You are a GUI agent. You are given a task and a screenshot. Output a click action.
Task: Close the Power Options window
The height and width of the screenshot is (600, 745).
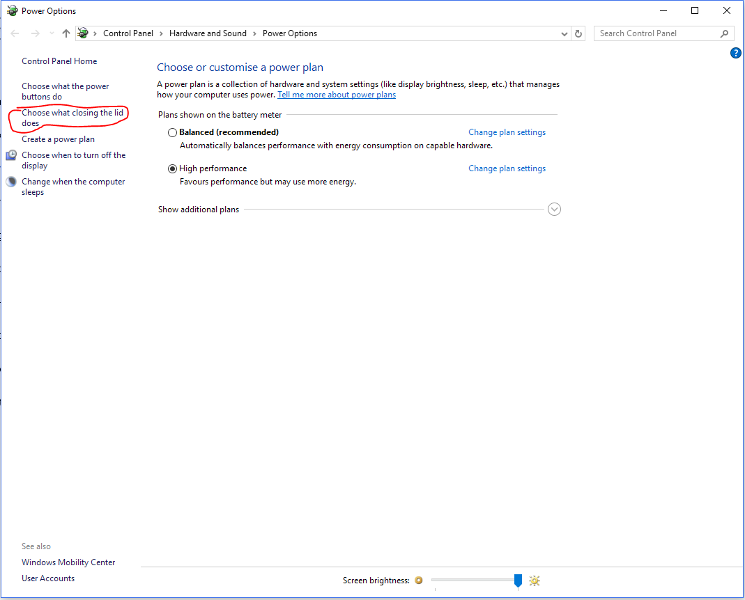(x=726, y=10)
